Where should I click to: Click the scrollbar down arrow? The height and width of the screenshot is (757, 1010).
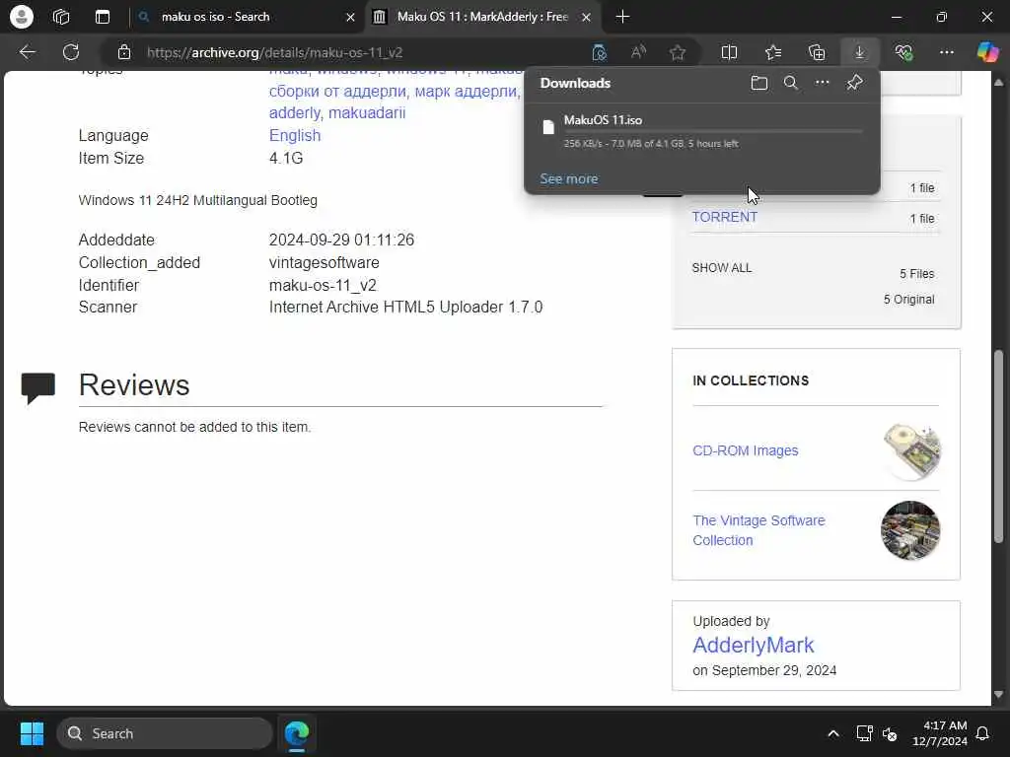coord(998,695)
